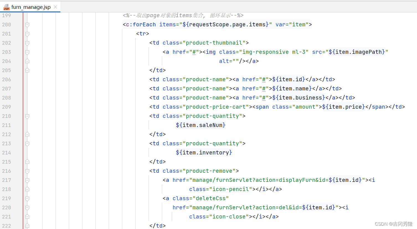Switch to the furn_manage.jsp tab
This screenshot has height=229, width=417.
point(30,7)
